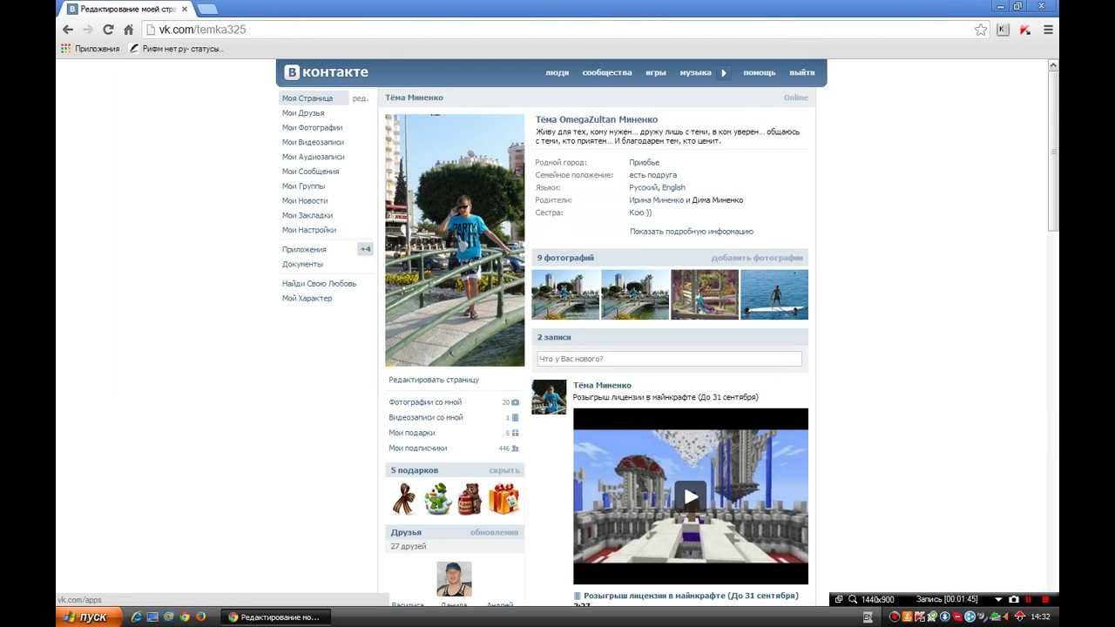This screenshot has width=1115, height=627.
Task: Click the orange gift box icon
Action: [503, 499]
